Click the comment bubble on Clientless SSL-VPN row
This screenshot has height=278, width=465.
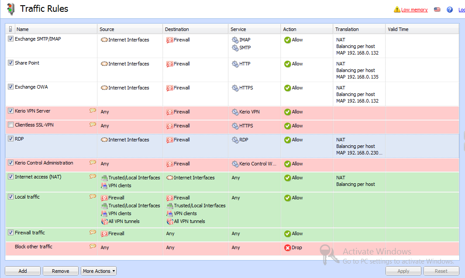[x=93, y=124]
